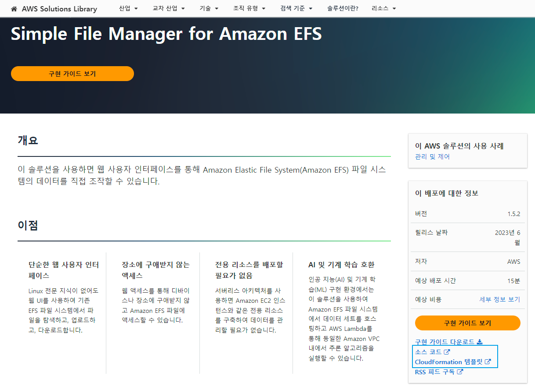
Task: Click the 릴리스 날짜 label
Action: pos(431,233)
